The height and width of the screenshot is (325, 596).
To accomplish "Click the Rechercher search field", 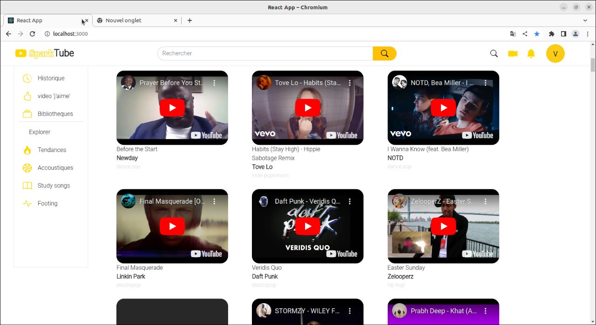I will (x=265, y=53).
